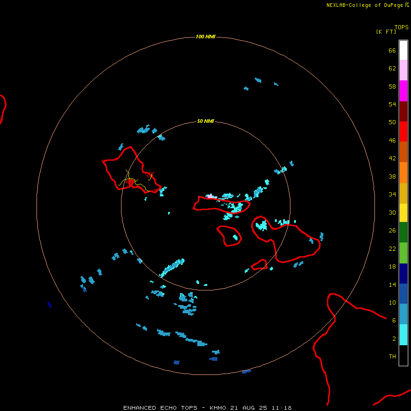The height and width of the screenshot is (411, 411).
Task: Click the 54 legend value
Action: pyautogui.click(x=392, y=104)
